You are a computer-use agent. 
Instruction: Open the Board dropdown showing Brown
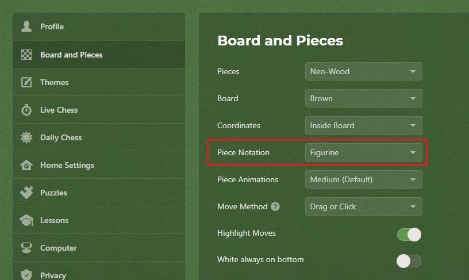(x=363, y=98)
